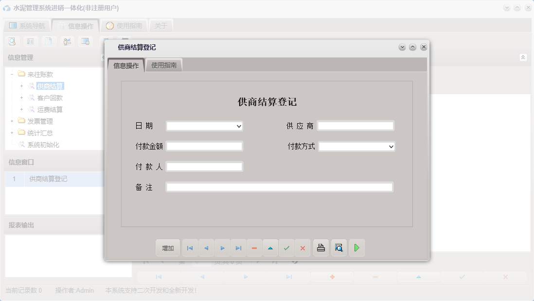Delete the record with the red minus icon
This screenshot has width=534, height=301.
point(254,247)
